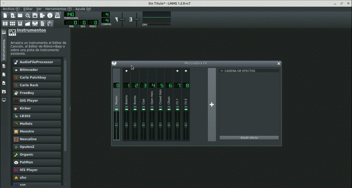Select the OpulenZ instrument
352x188 pixels.
(x=37, y=147)
